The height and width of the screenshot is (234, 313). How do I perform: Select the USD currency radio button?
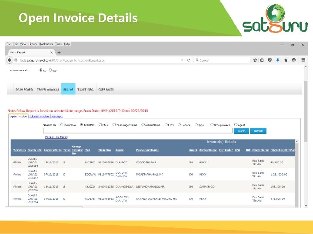(50, 70)
